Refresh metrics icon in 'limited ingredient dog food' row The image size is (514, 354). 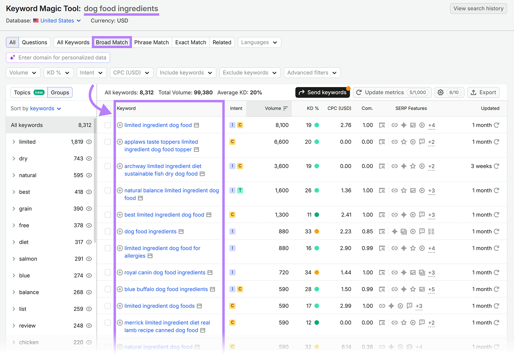coord(497,125)
